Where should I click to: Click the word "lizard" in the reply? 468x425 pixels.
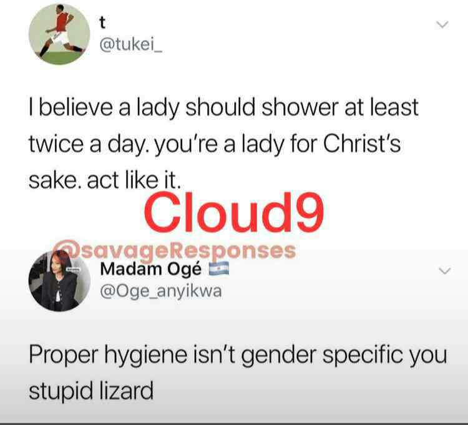pos(126,391)
